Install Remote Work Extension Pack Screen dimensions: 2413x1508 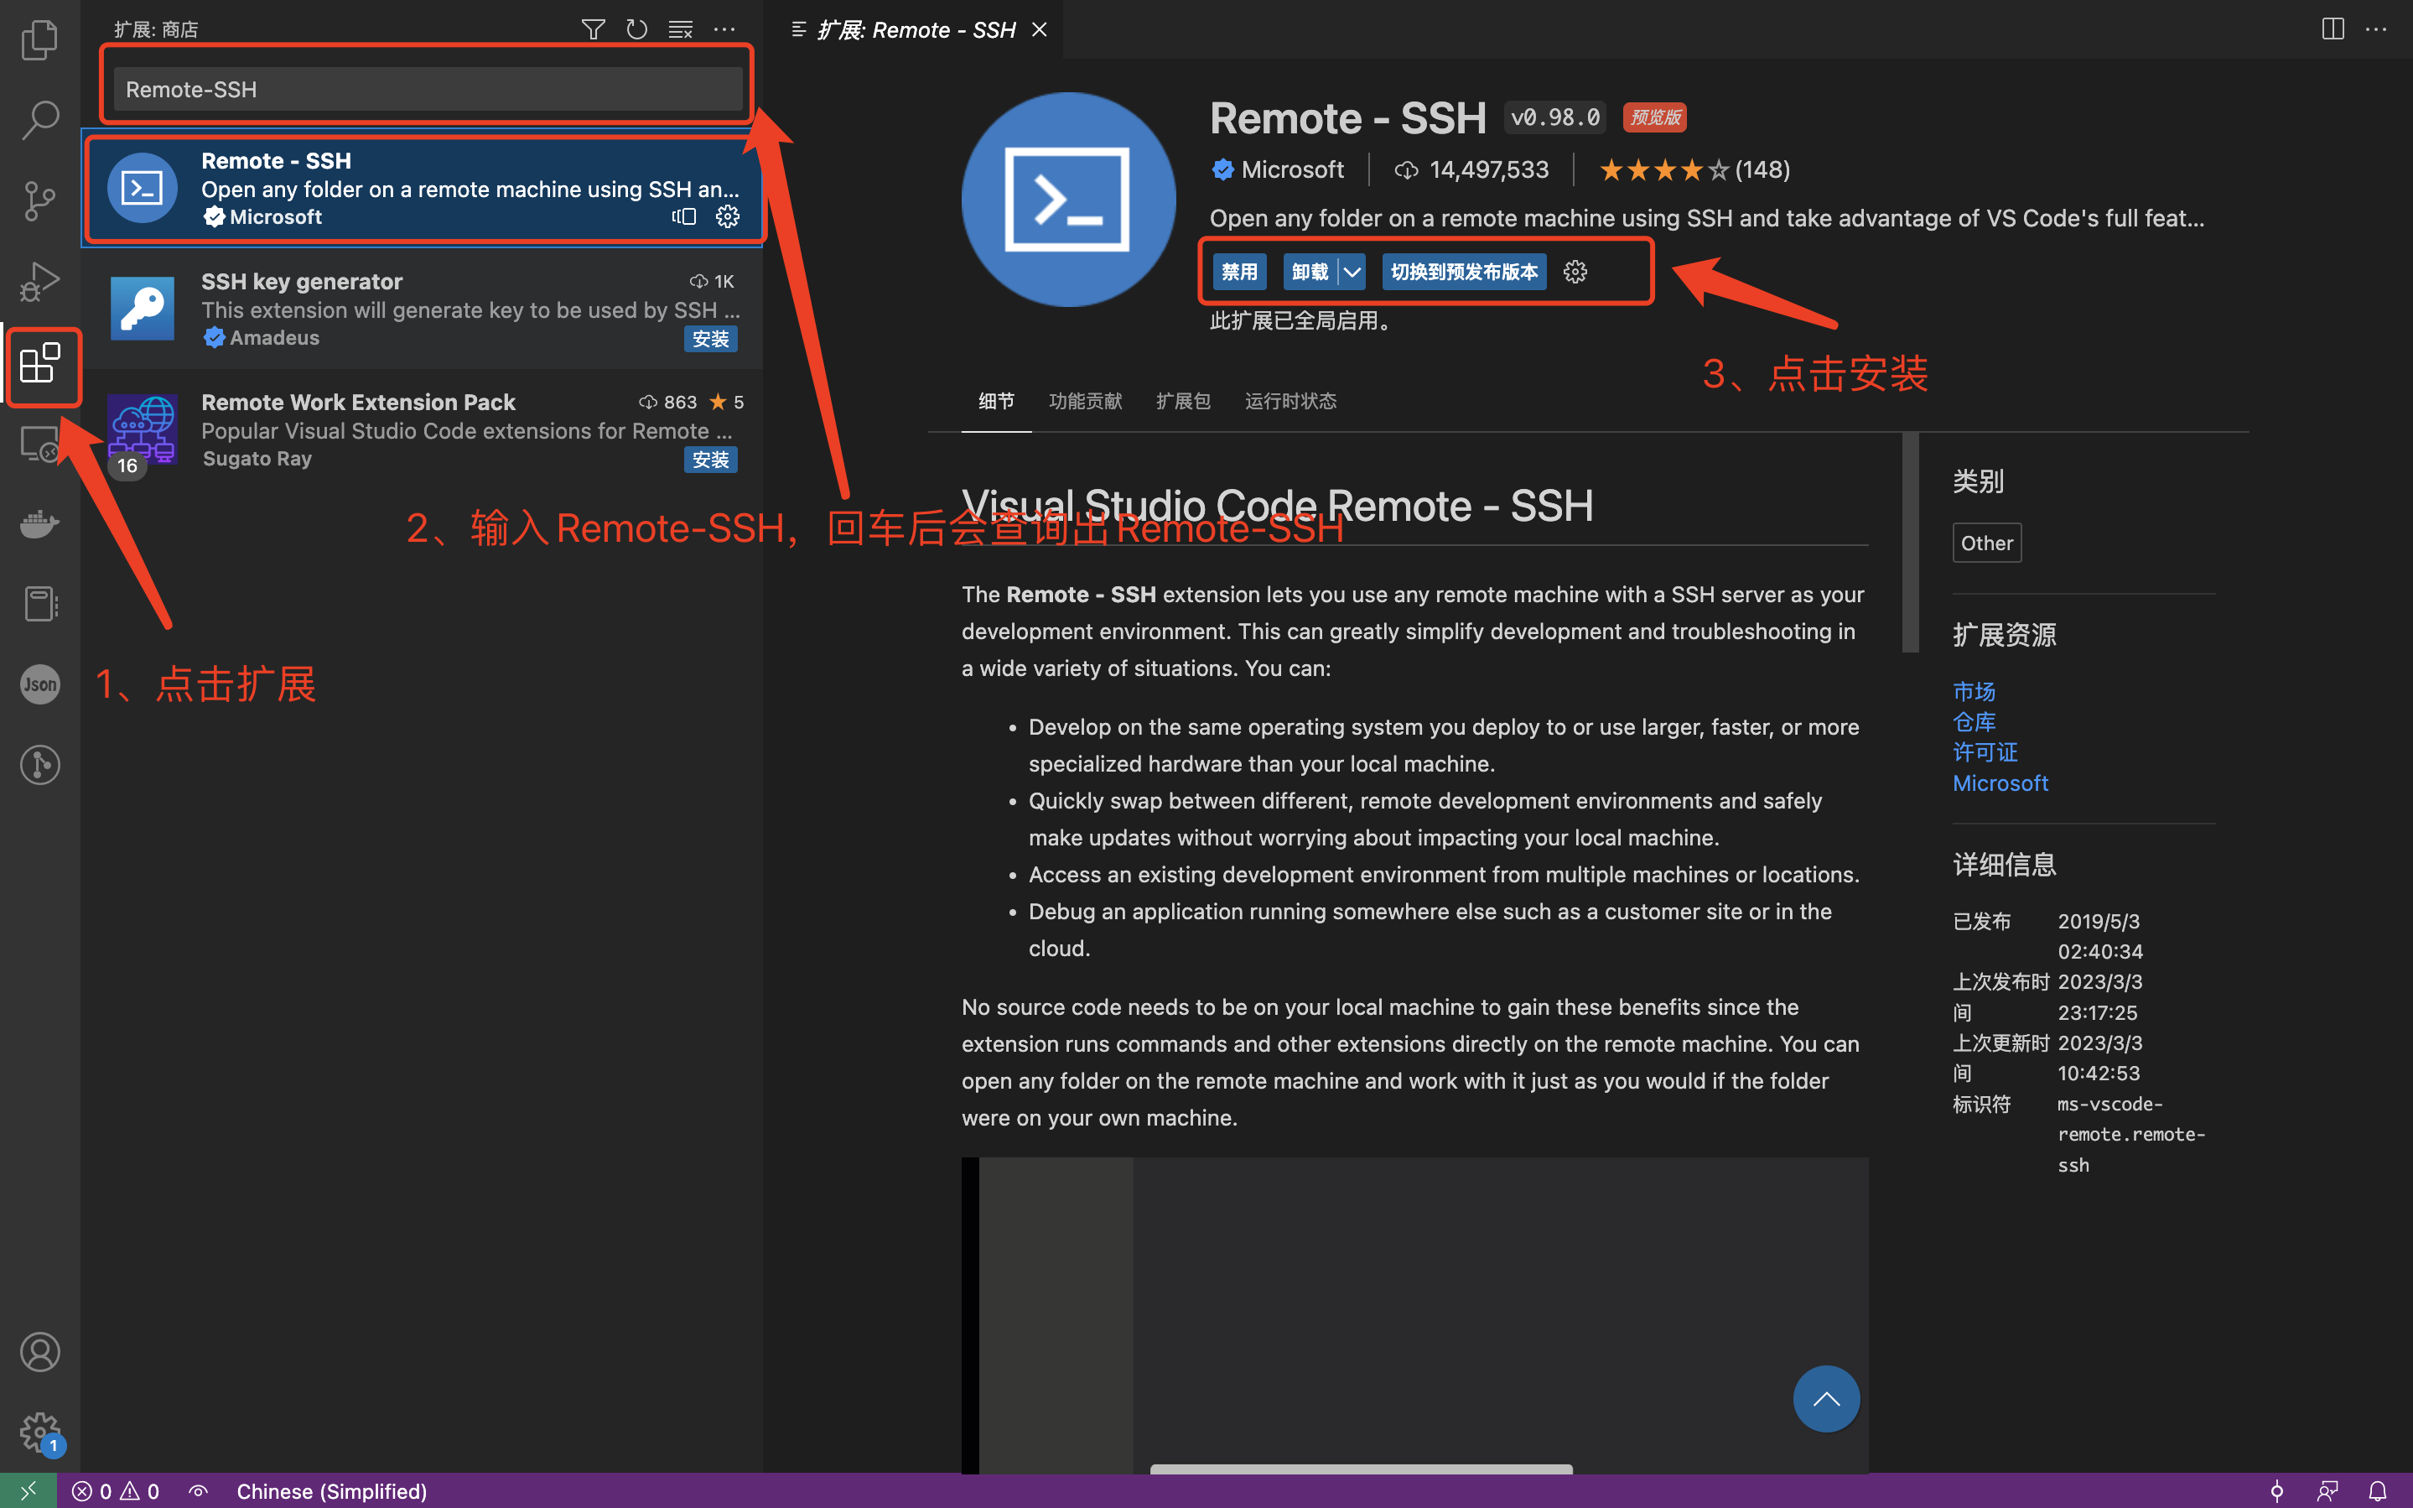[711, 460]
